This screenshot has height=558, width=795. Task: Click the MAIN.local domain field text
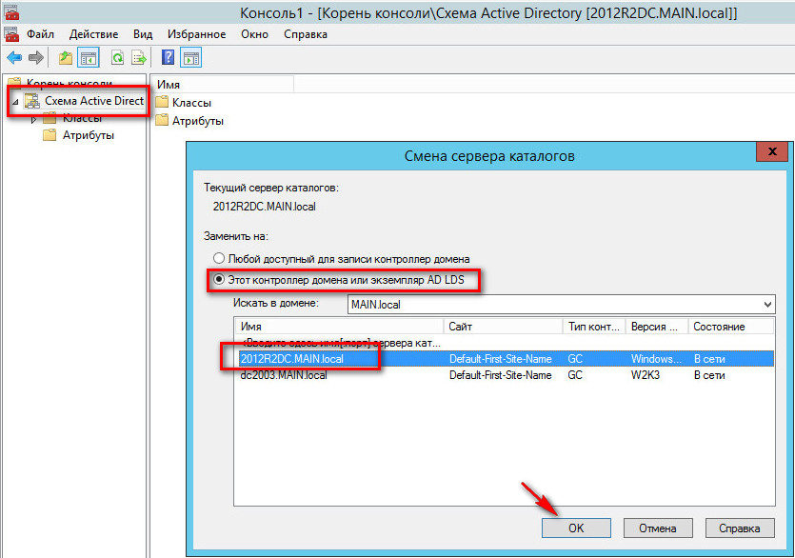[376, 305]
